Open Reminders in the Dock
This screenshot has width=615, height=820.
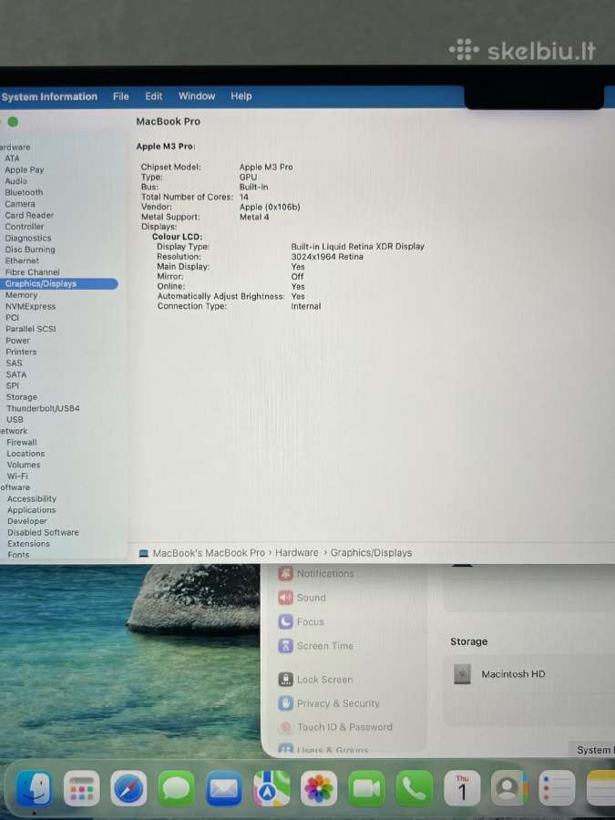pos(557,788)
